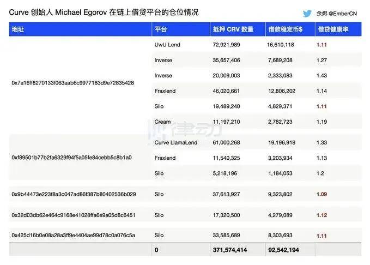Click address 0x32d03db62e464c9168e41028ffa6e9a05d8c6451
Screen dimensions: 370x265
coord(74,215)
